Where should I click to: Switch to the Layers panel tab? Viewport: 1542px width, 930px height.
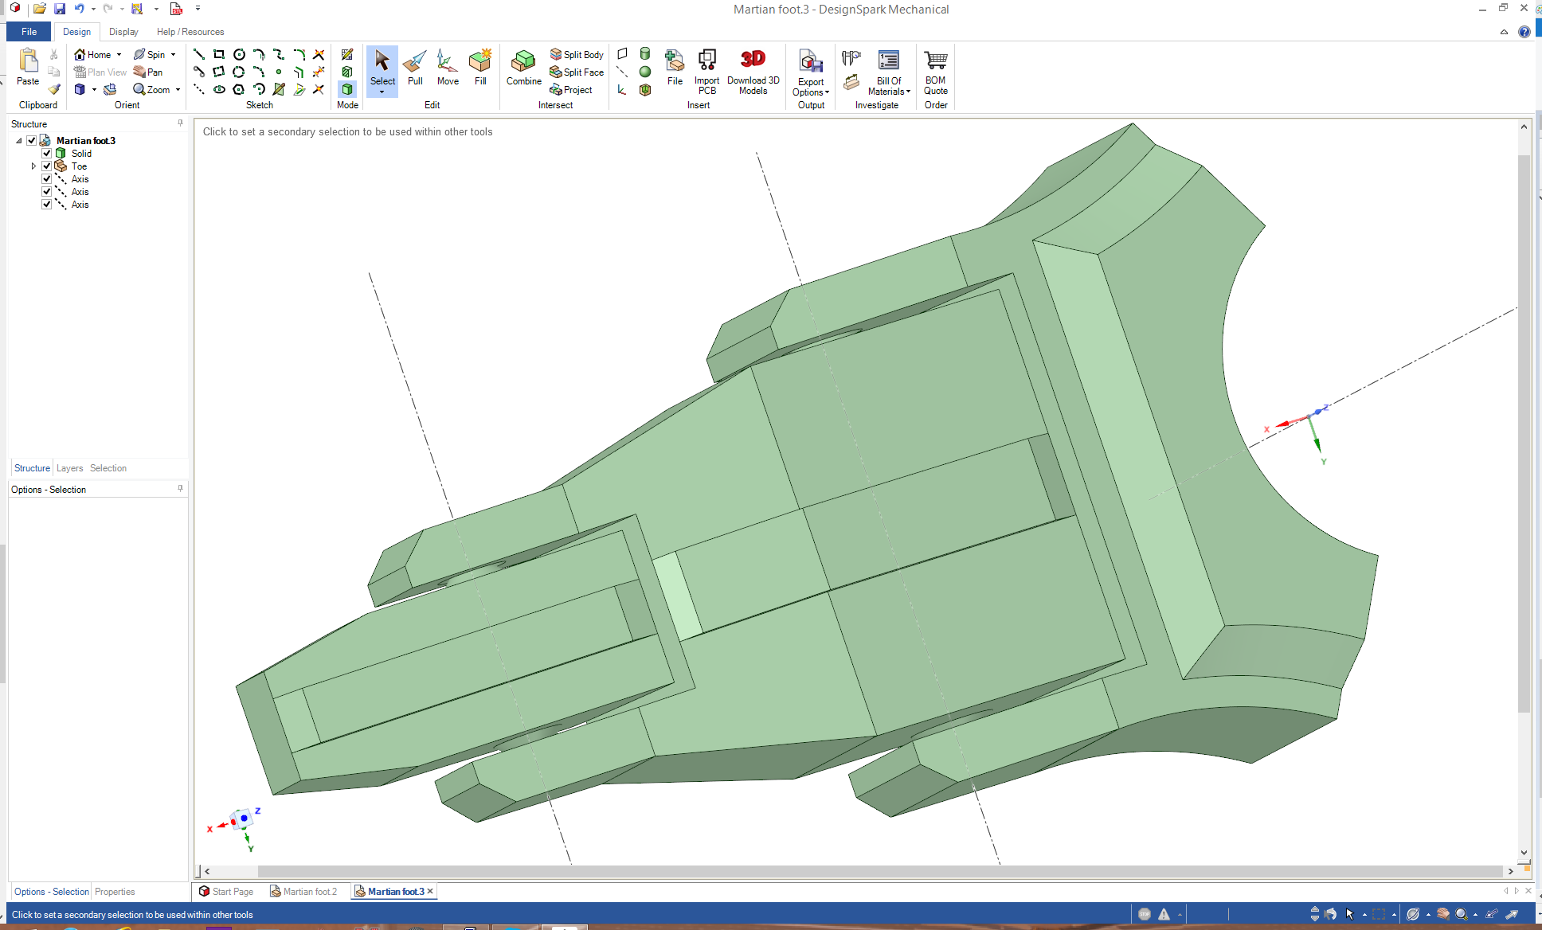click(x=69, y=468)
